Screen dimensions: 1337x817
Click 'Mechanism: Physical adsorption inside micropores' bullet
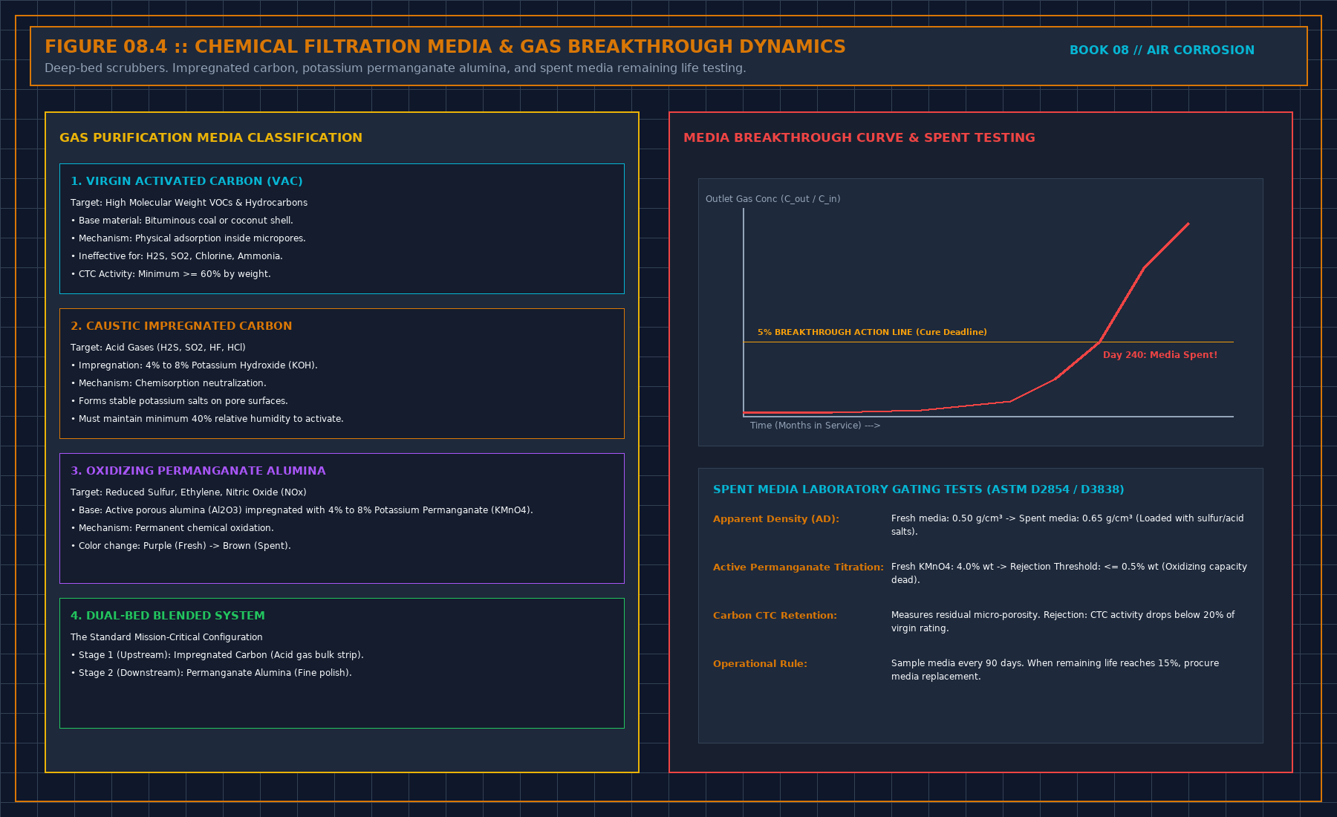[x=188, y=238]
